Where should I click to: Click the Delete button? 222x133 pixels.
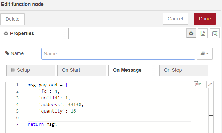pyautogui.click(x=13, y=19)
